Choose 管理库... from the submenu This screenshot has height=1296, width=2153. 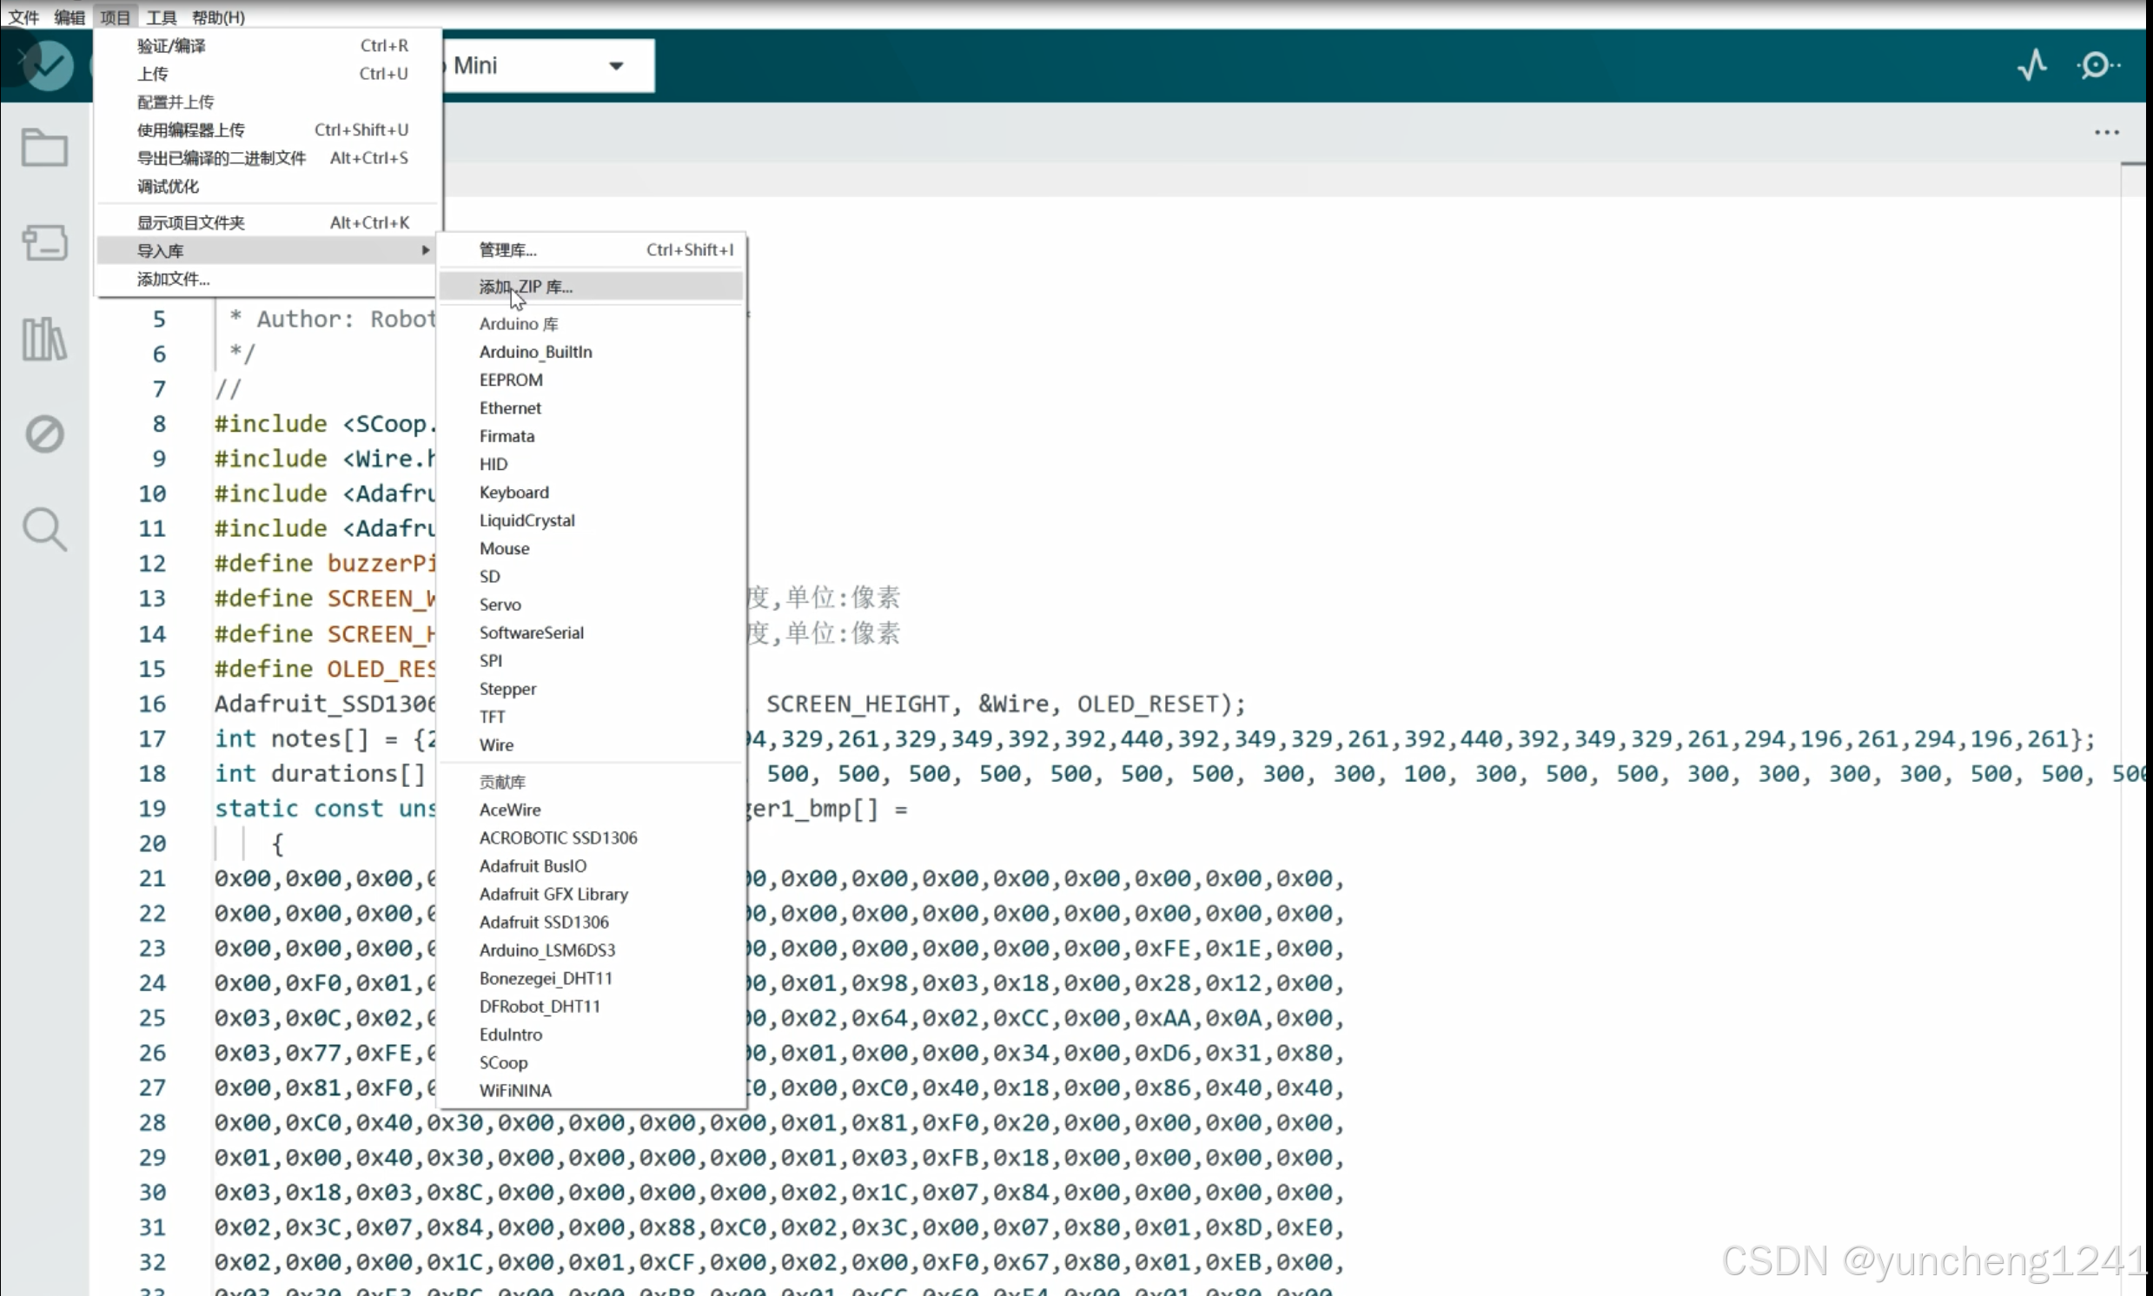tap(507, 250)
